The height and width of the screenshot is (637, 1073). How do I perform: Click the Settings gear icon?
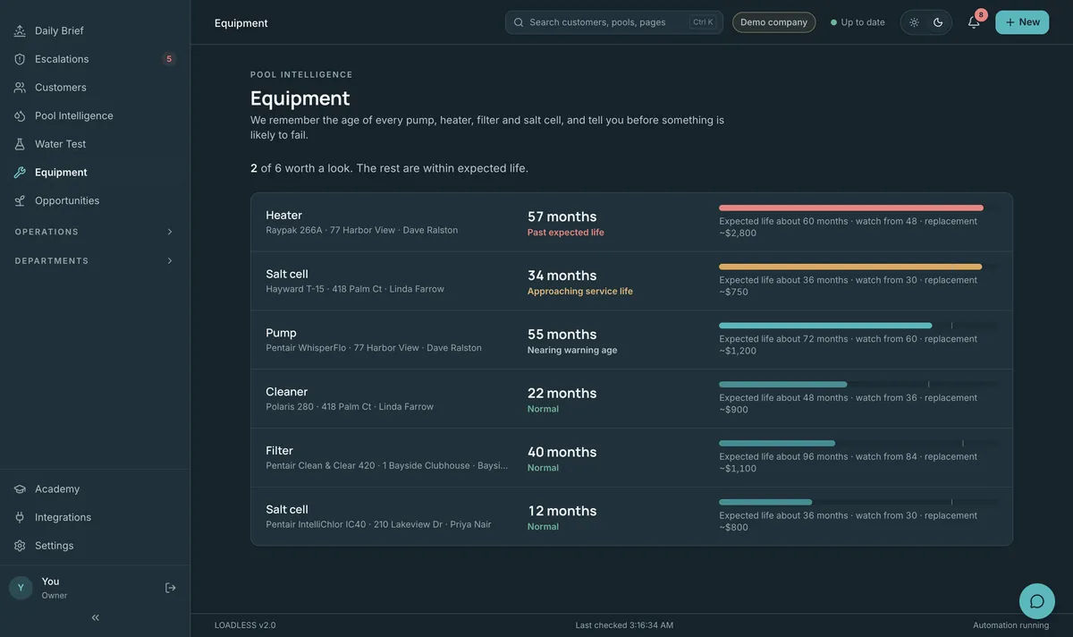tap(20, 546)
